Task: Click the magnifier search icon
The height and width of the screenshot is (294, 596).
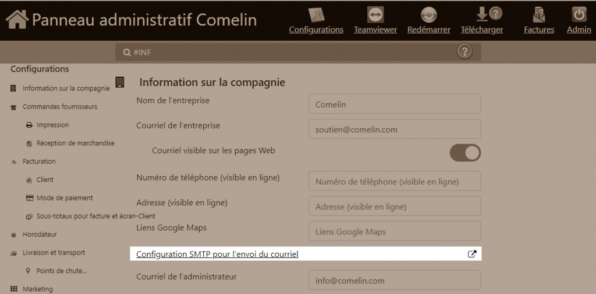Action: pyautogui.click(x=127, y=52)
